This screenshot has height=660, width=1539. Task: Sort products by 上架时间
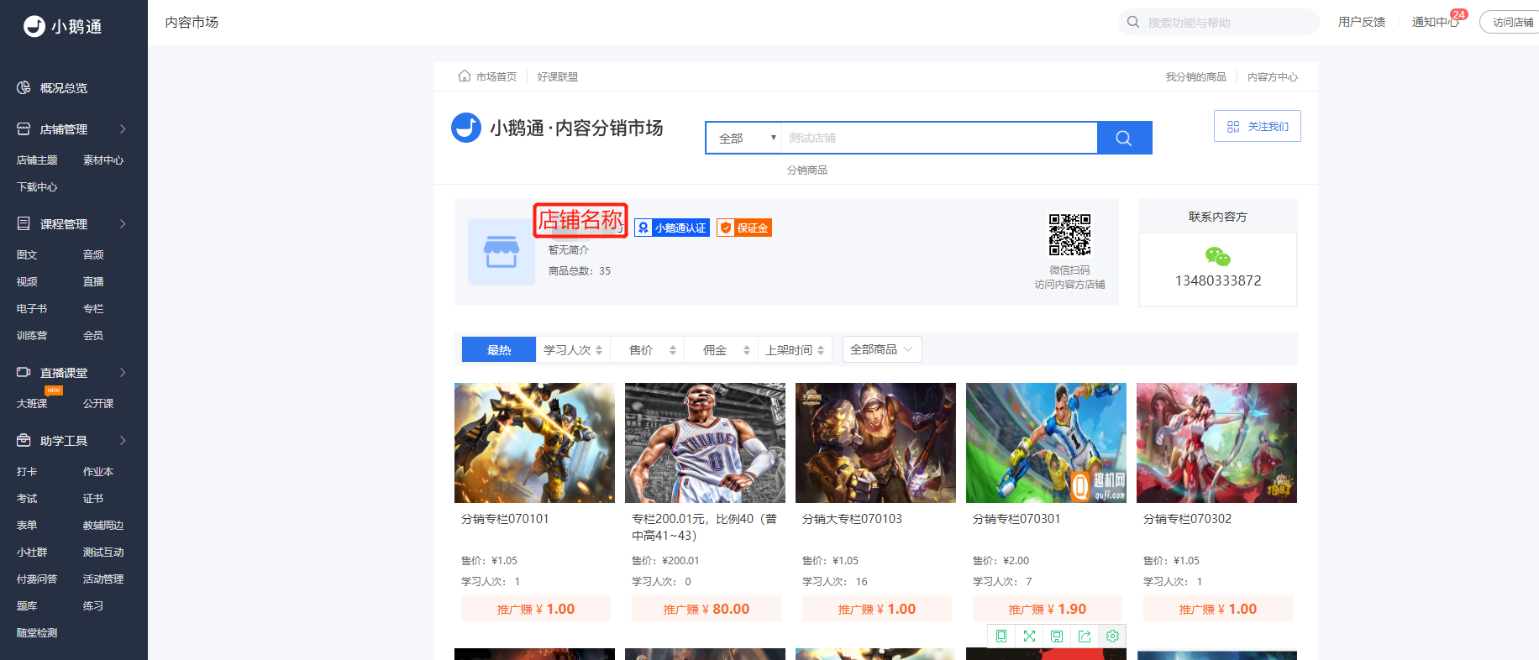[x=795, y=350]
